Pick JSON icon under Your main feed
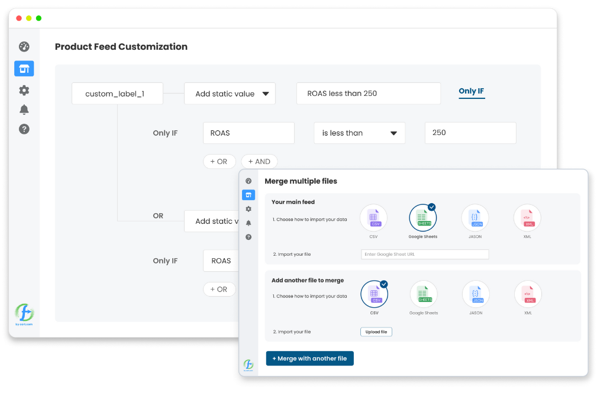 point(475,218)
